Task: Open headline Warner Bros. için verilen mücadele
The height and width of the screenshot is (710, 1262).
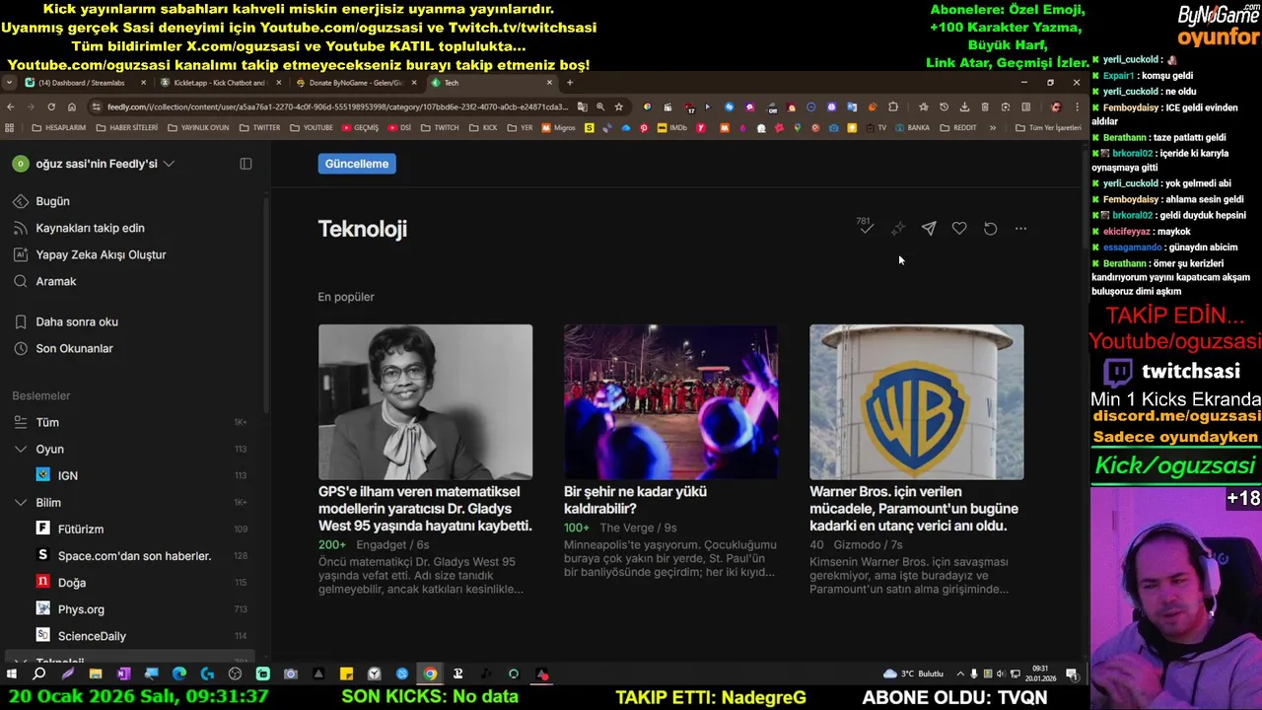Action: pos(914,508)
